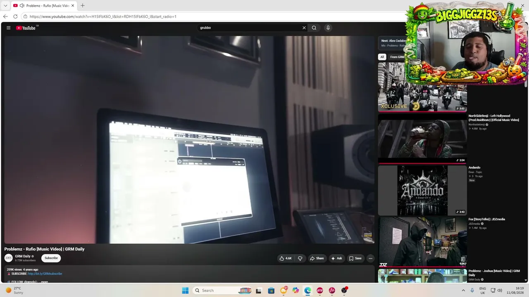Screen dimensions: 529x297
Task: Open the motorbikes XCLUSIVE video thumbnail
Action: [x=422, y=87]
